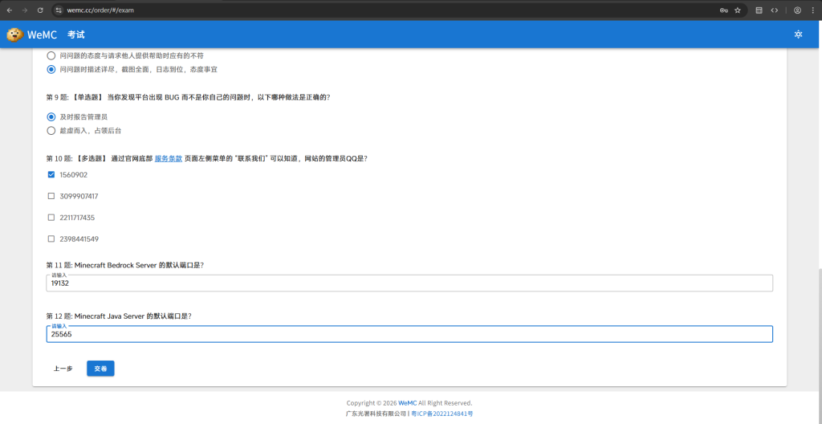Open the saved passwords key icon
Screen dimensions: 822x424
tap(723, 10)
